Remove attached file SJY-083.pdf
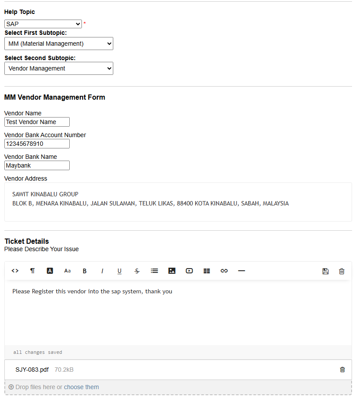The height and width of the screenshot is (400, 359). coord(342,370)
